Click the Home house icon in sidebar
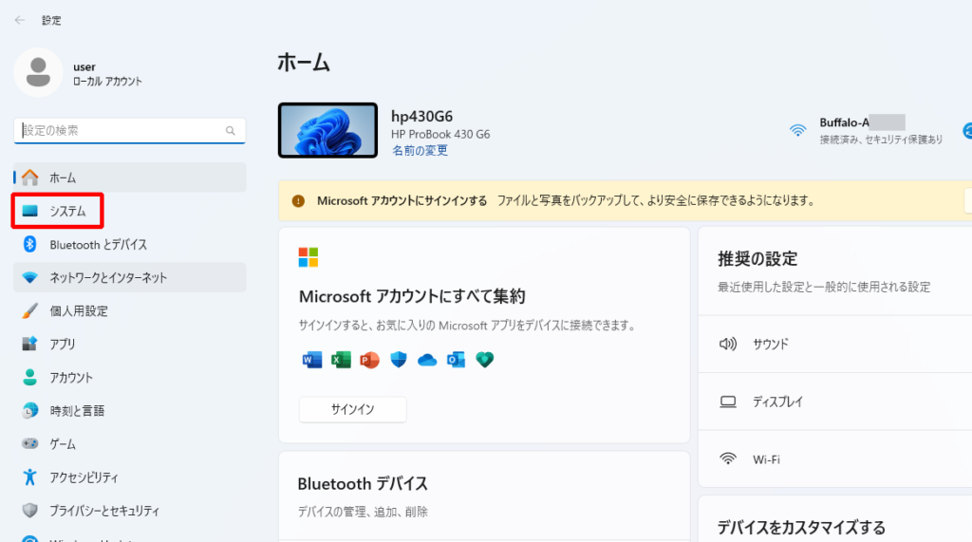 point(29,178)
